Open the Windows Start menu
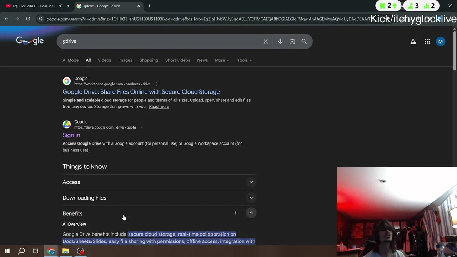 coord(7,251)
